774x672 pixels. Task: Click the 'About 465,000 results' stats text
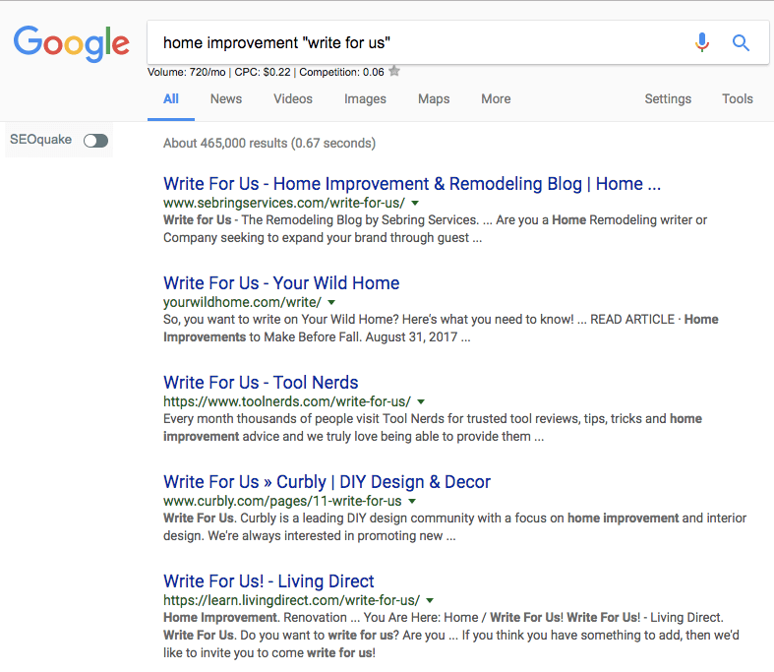point(269,144)
